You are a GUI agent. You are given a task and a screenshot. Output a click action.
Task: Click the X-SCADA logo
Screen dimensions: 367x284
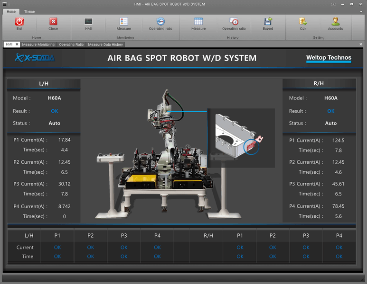tap(35, 58)
